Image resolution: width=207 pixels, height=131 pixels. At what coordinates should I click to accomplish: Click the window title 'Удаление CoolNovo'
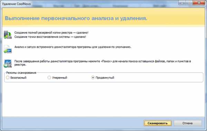[17, 4]
